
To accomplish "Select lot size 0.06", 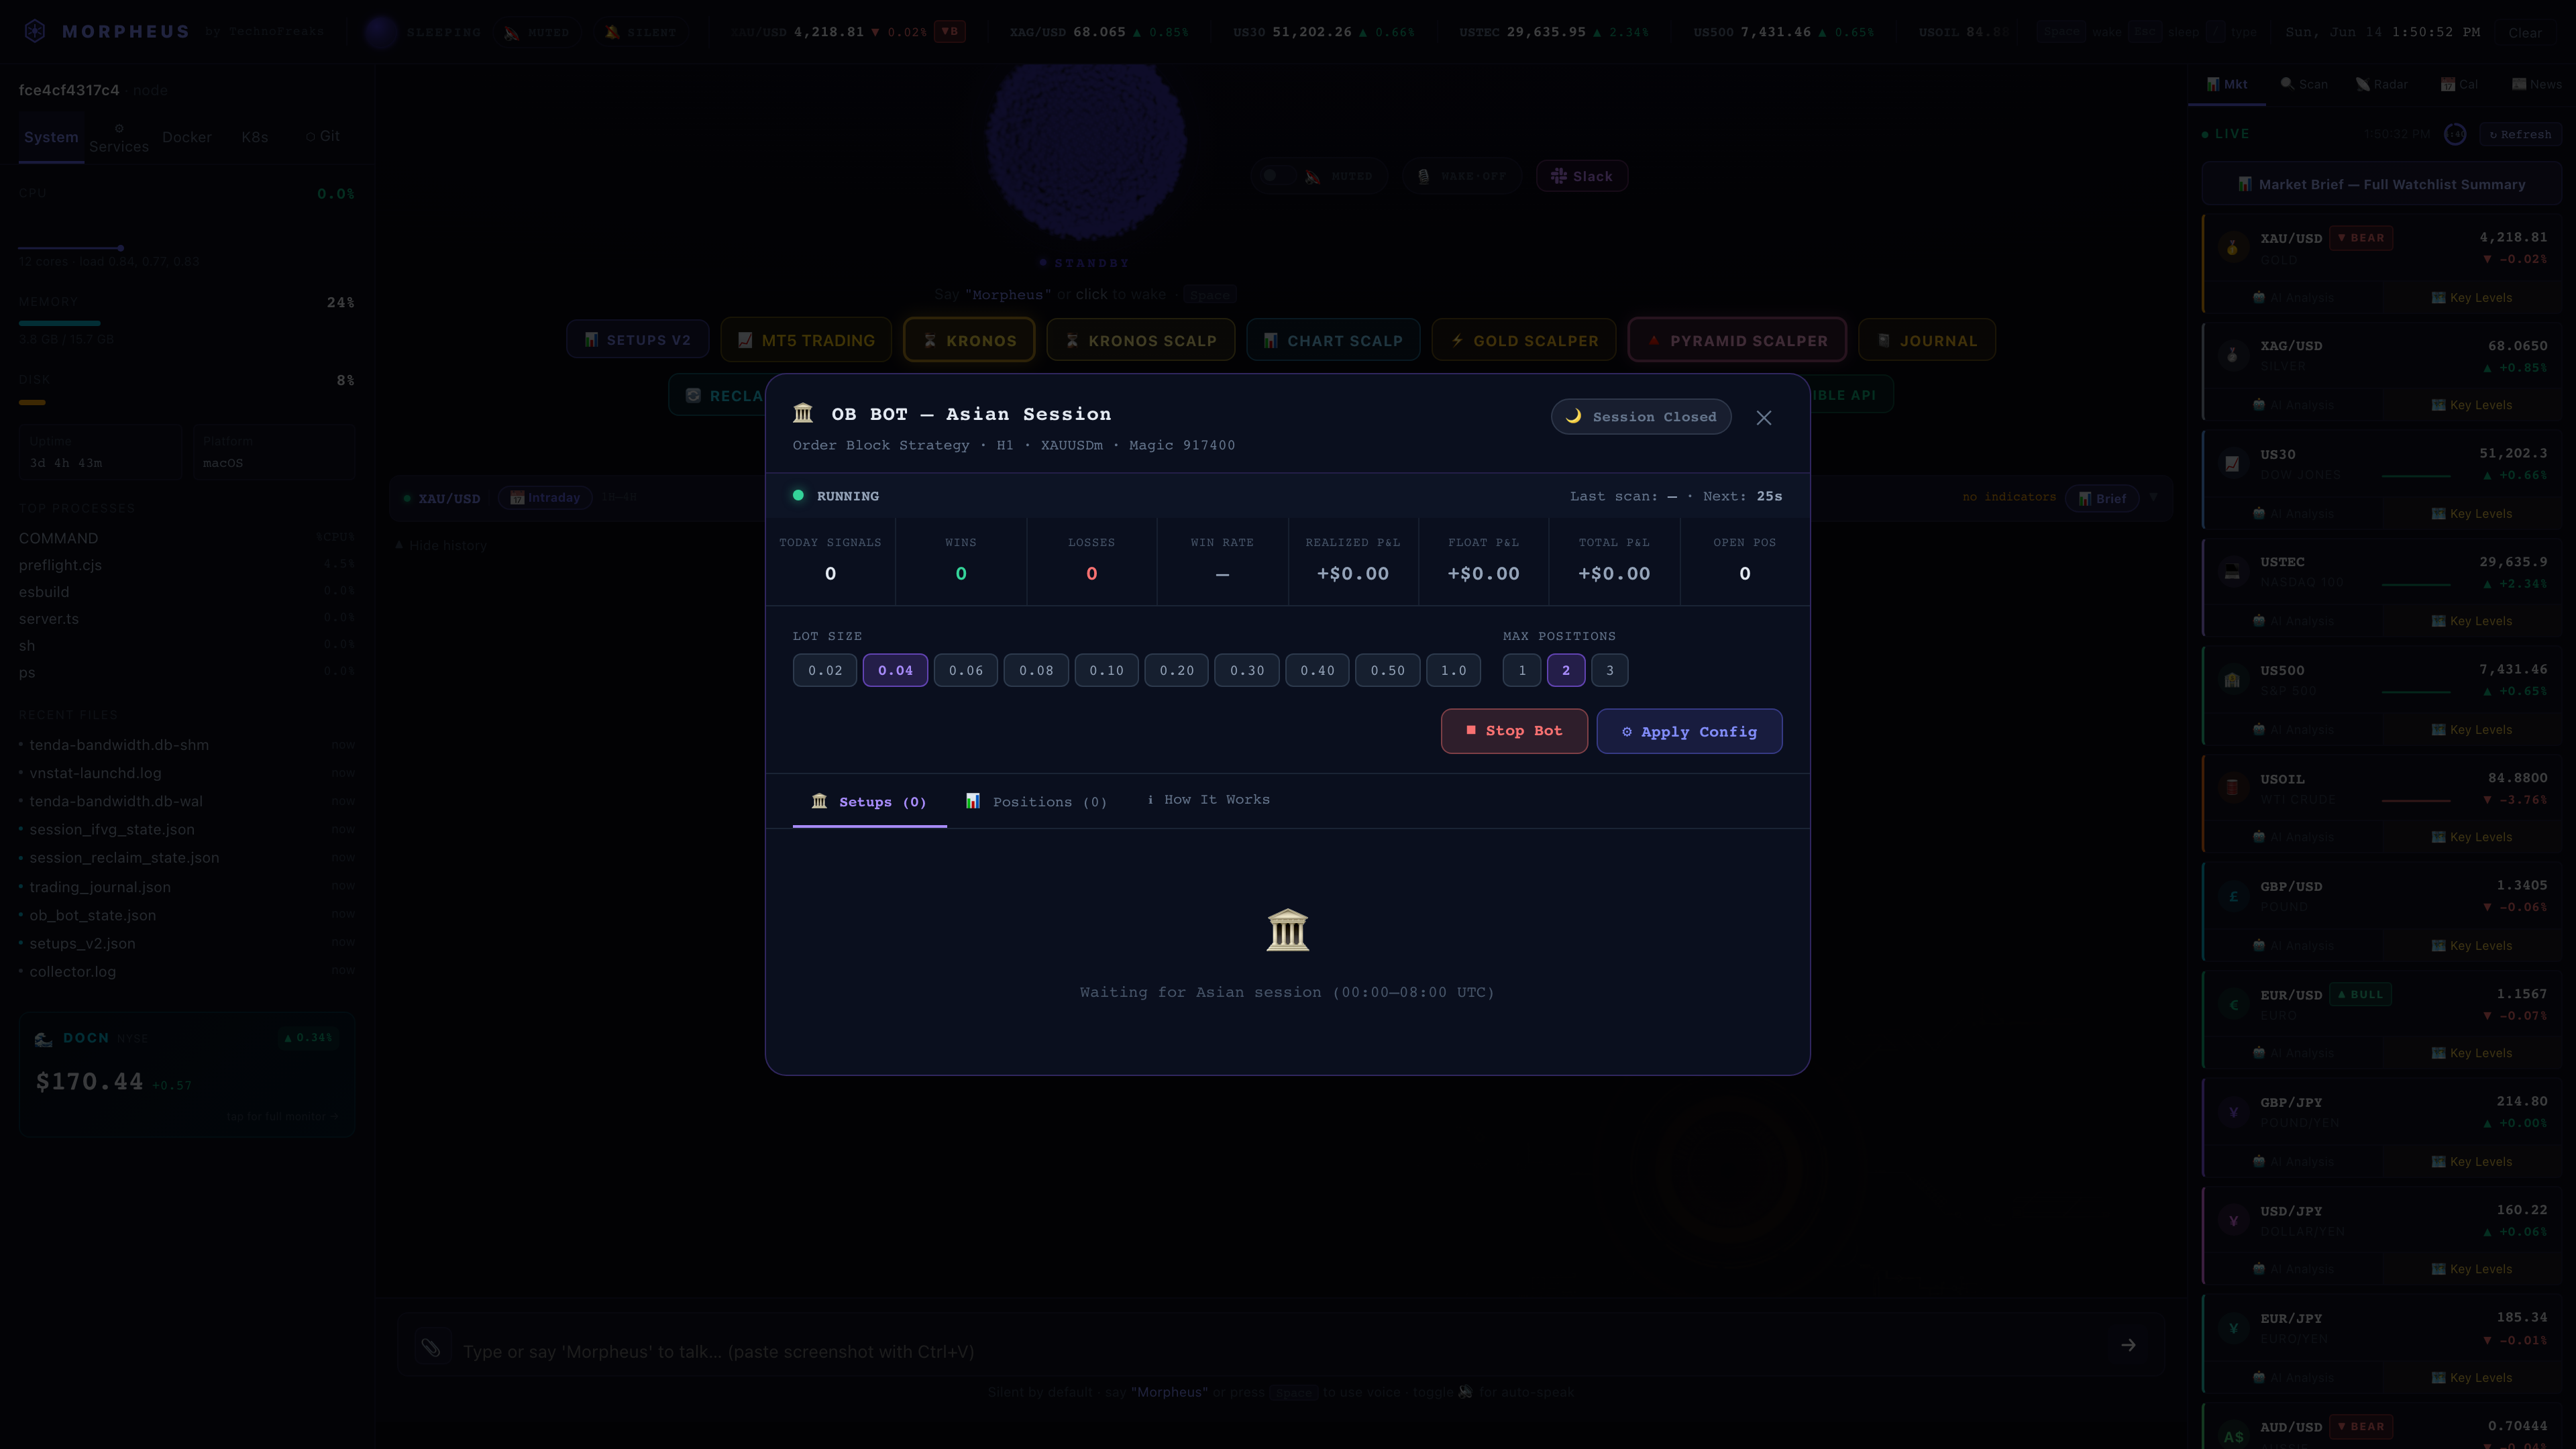I will pos(966,670).
